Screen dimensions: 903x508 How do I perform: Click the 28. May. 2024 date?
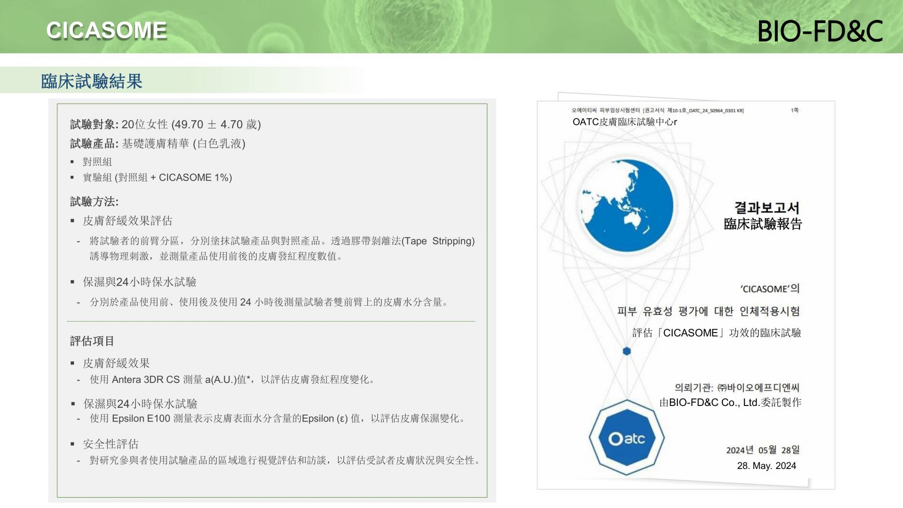766,466
